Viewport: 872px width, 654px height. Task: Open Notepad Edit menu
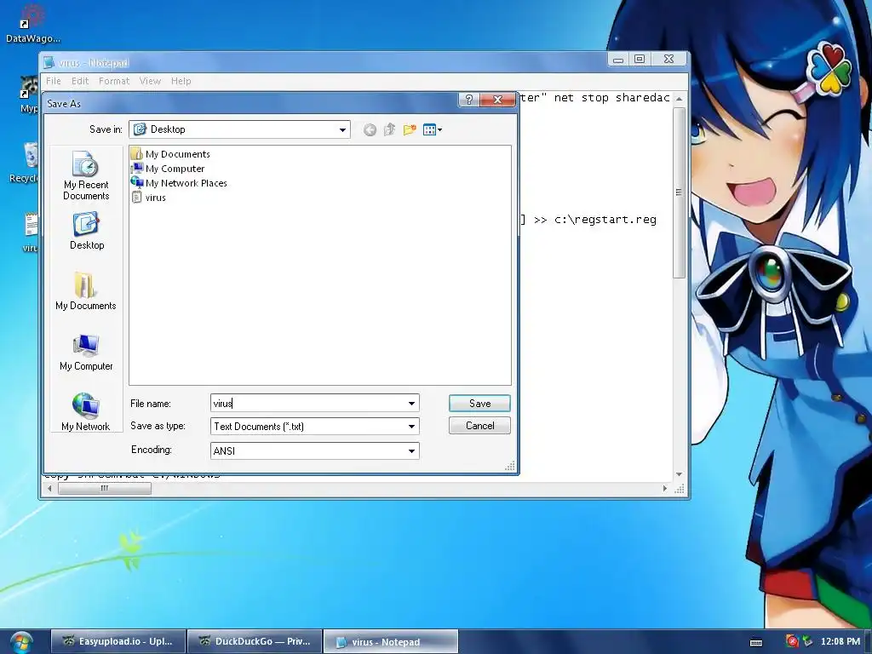click(x=79, y=81)
